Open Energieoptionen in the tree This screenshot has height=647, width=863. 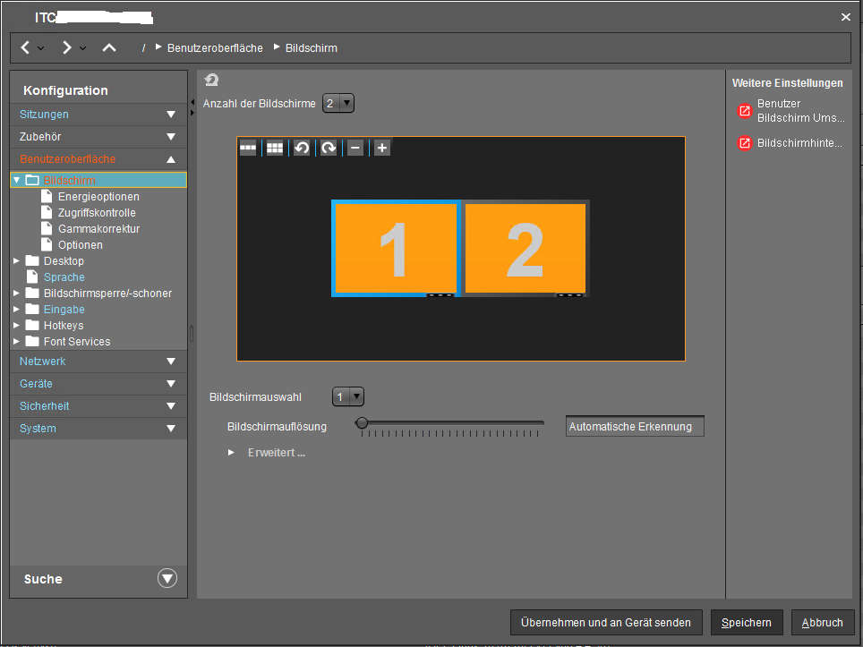coord(98,197)
